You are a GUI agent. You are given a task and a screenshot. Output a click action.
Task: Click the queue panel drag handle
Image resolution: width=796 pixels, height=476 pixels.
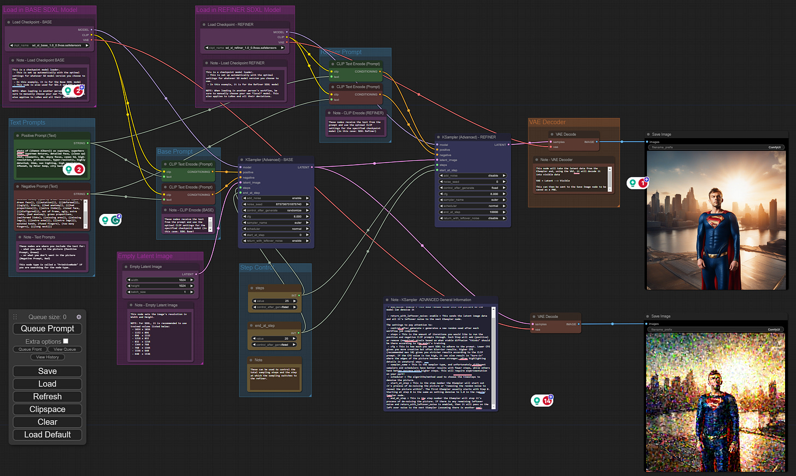point(15,317)
